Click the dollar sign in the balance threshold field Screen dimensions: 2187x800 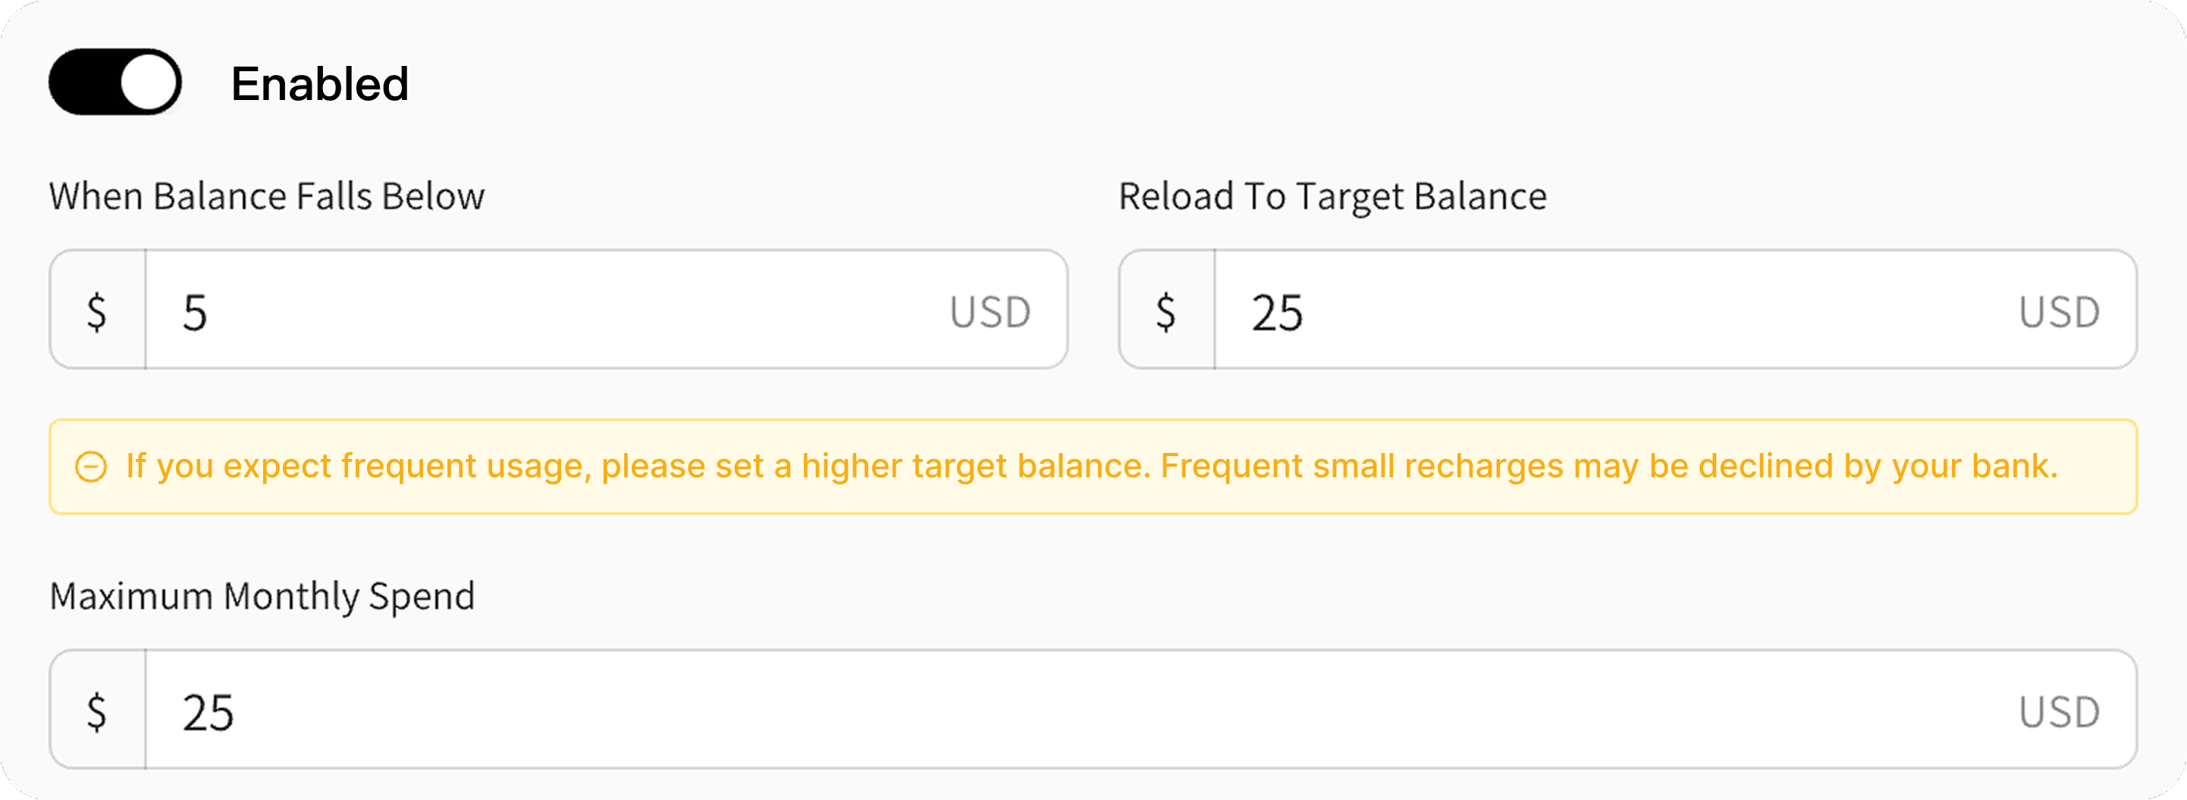(97, 311)
